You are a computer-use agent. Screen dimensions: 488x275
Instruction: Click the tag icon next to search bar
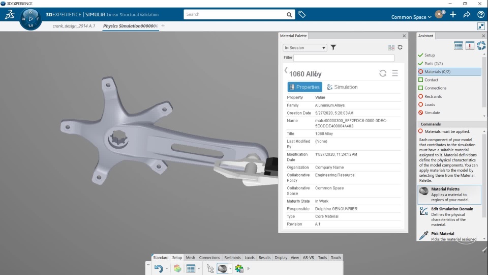pyautogui.click(x=302, y=15)
